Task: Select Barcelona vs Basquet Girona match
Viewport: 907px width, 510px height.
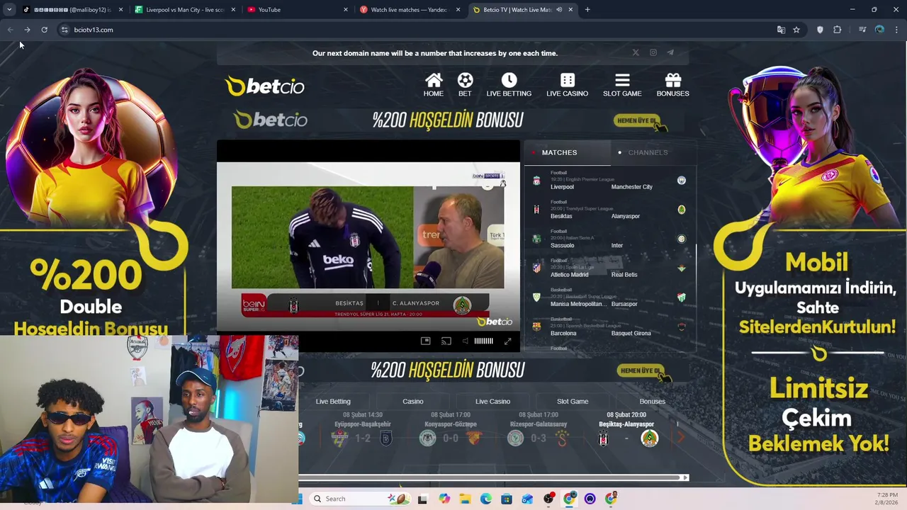Action: click(x=610, y=327)
